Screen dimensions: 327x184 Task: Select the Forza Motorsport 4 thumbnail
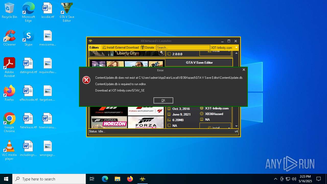pos(146,111)
